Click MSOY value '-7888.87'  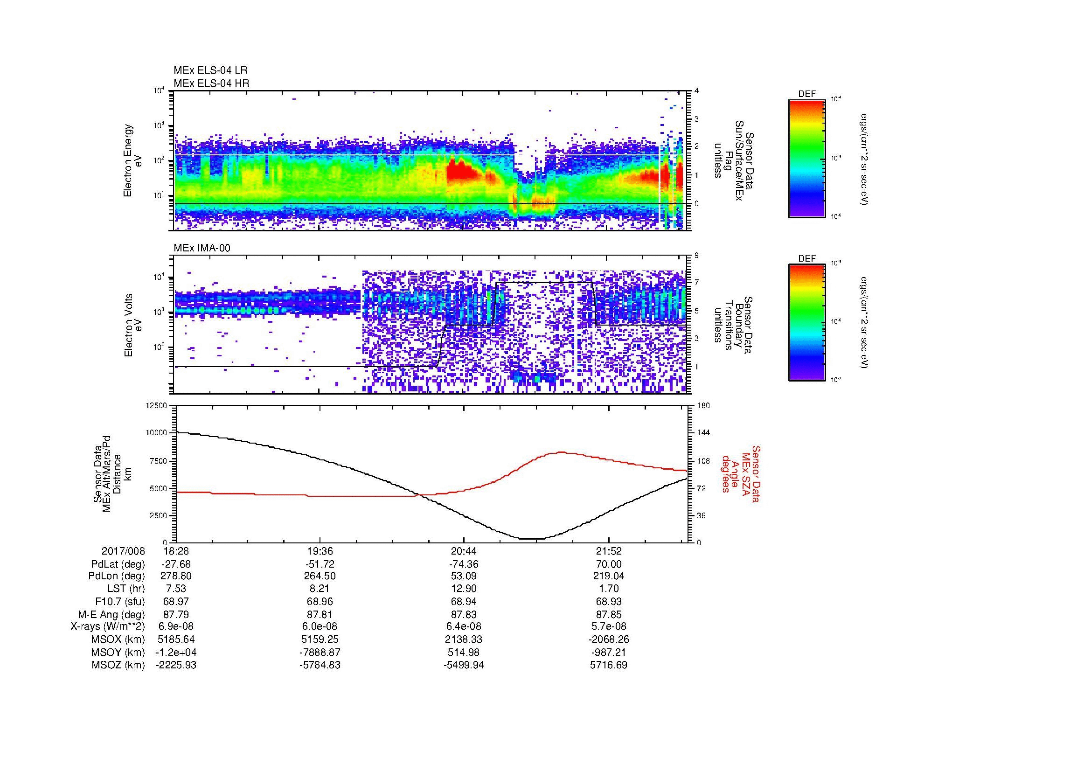click(x=320, y=653)
